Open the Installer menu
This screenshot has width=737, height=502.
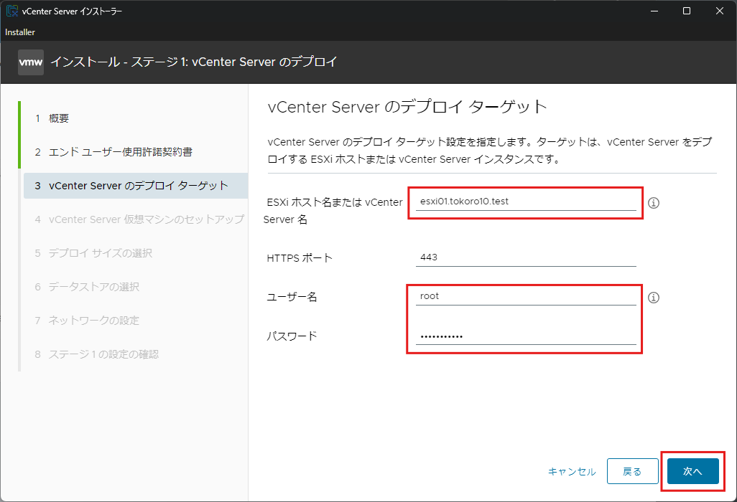[x=19, y=32]
